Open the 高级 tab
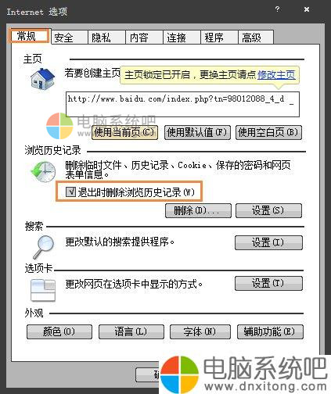Viewport: 331px width, 394px height. coord(256,38)
